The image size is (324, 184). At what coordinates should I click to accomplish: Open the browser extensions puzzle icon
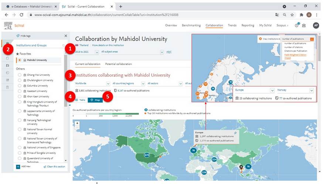[x=301, y=15]
